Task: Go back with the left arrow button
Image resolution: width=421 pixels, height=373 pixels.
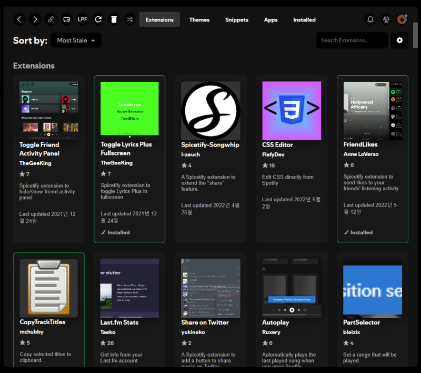Action: [x=19, y=19]
